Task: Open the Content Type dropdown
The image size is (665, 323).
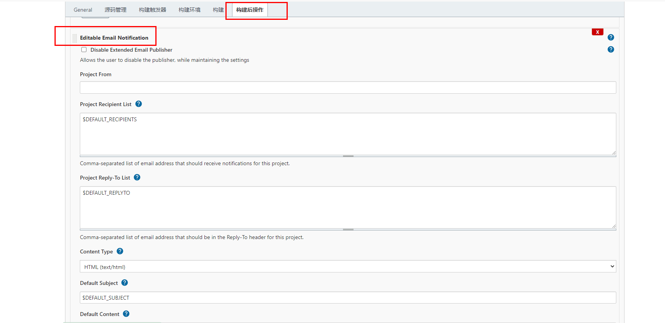Action: point(348,267)
